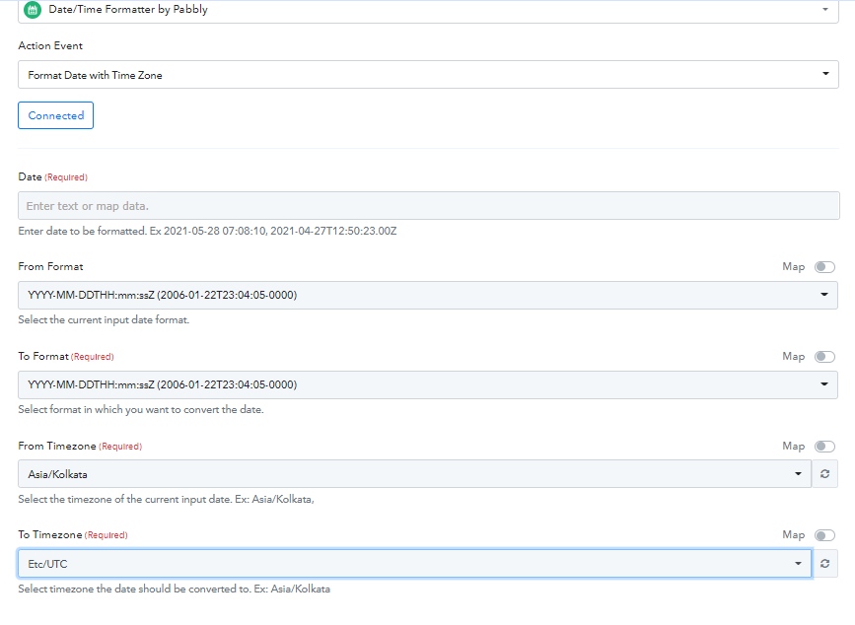Click the Date (Required) label
This screenshot has width=855, height=625.
coord(52,177)
